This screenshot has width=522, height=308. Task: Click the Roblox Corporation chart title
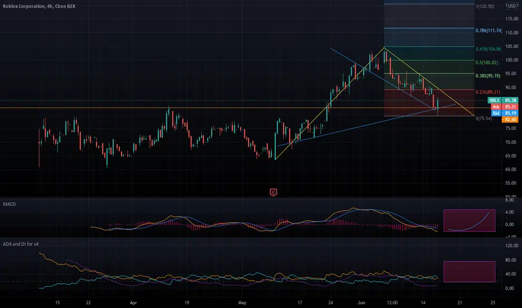[39, 6]
